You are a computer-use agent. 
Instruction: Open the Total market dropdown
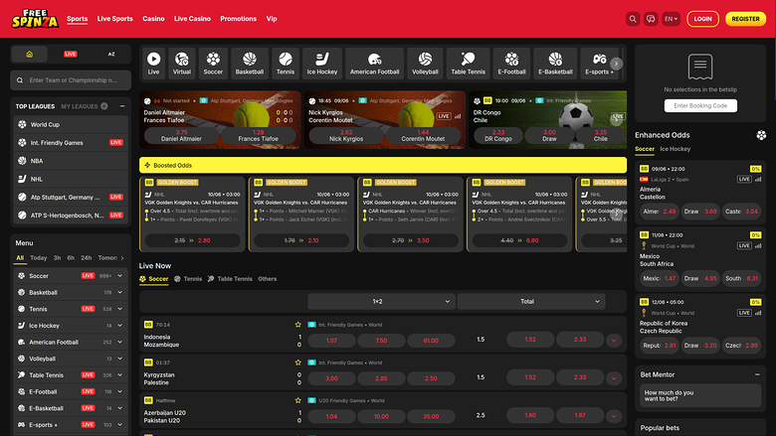tap(531, 301)
